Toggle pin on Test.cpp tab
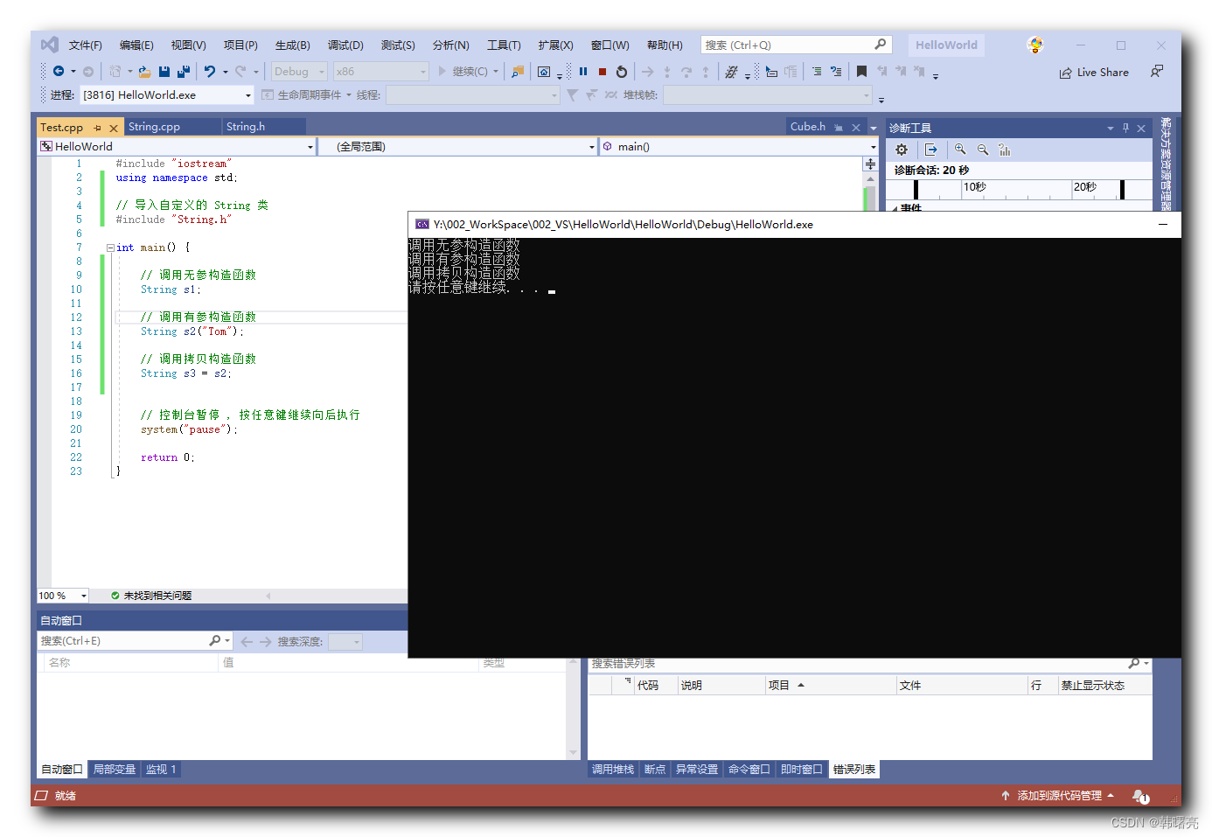The height and width of the screenshot is (837, 1212). click(x=97, y=128)
